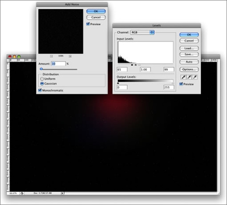Select the black point eyedropper in Levels
227x205 pixels.
tap(184, 77)
